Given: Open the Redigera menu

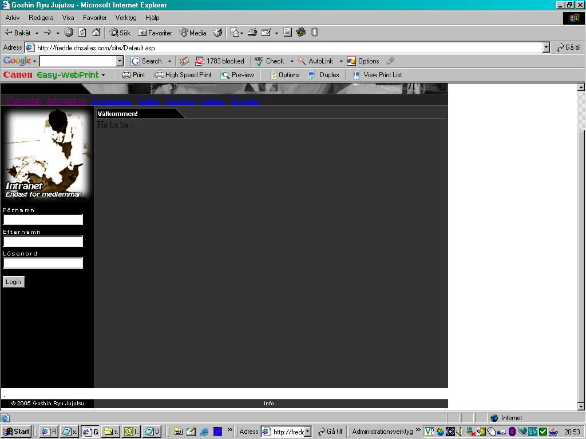Looking at the screenshot, I should pos(41,18).
